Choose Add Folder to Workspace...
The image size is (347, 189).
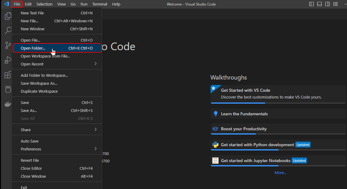point(57,75)
